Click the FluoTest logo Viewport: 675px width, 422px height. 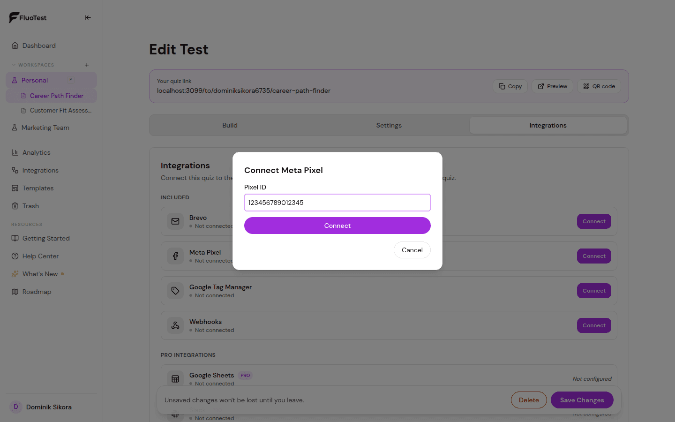pos(28,18)
